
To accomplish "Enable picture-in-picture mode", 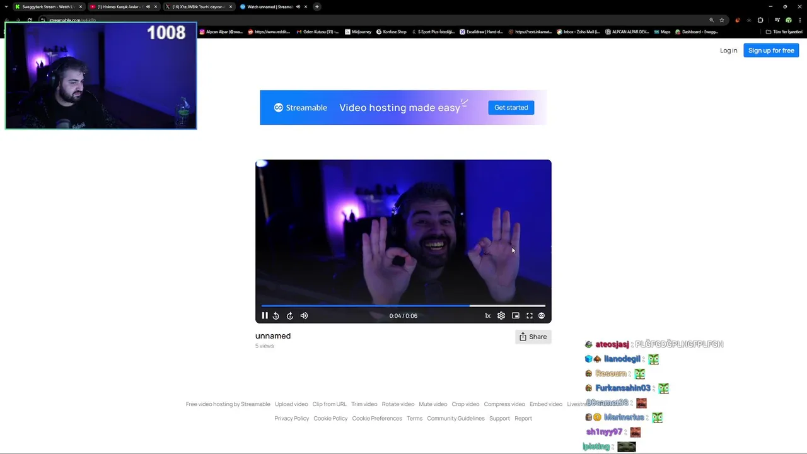I will pyautogui.click(x=516, y=316).
